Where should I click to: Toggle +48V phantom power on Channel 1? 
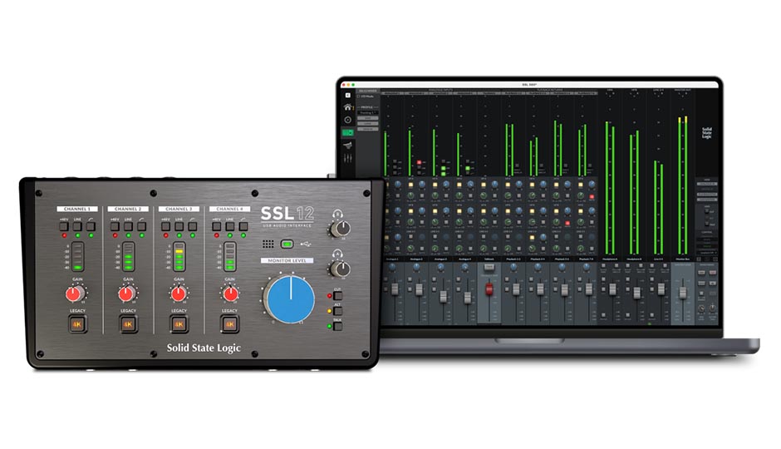tap(64, 225)
